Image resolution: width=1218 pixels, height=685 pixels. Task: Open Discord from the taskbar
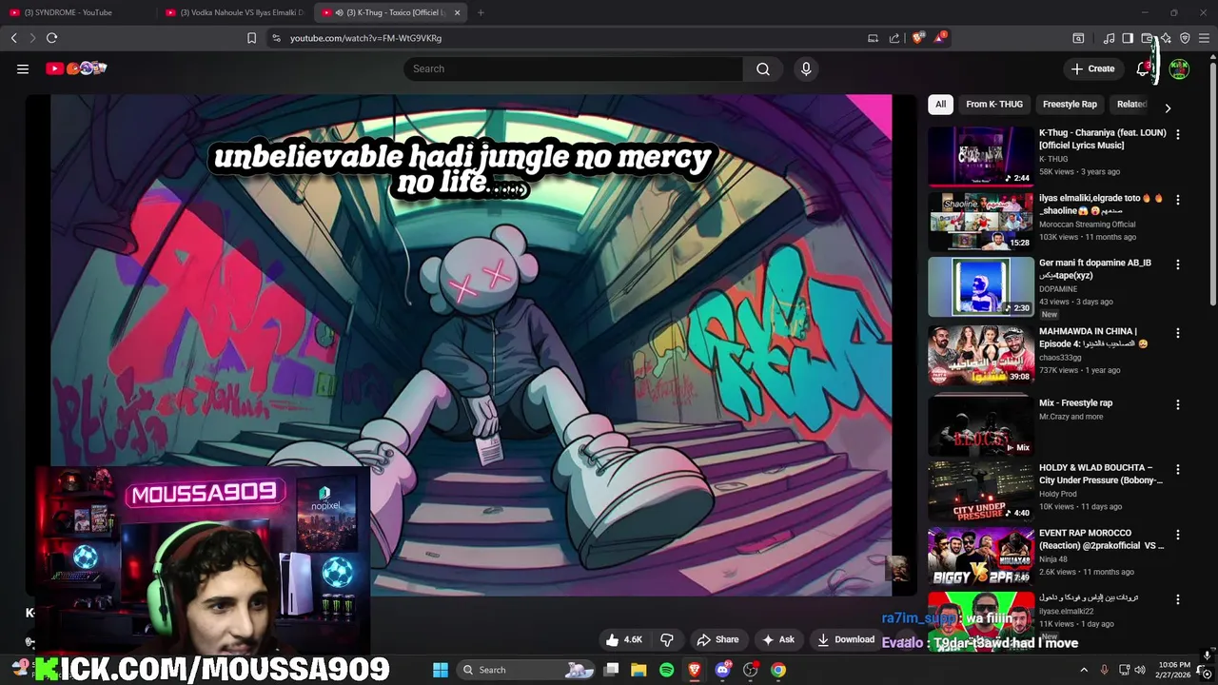722,670
